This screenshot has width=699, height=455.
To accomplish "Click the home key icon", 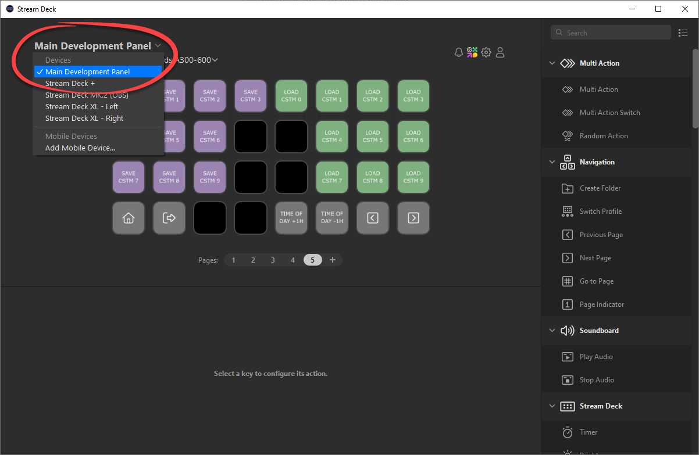I will (x=129, y=218).
